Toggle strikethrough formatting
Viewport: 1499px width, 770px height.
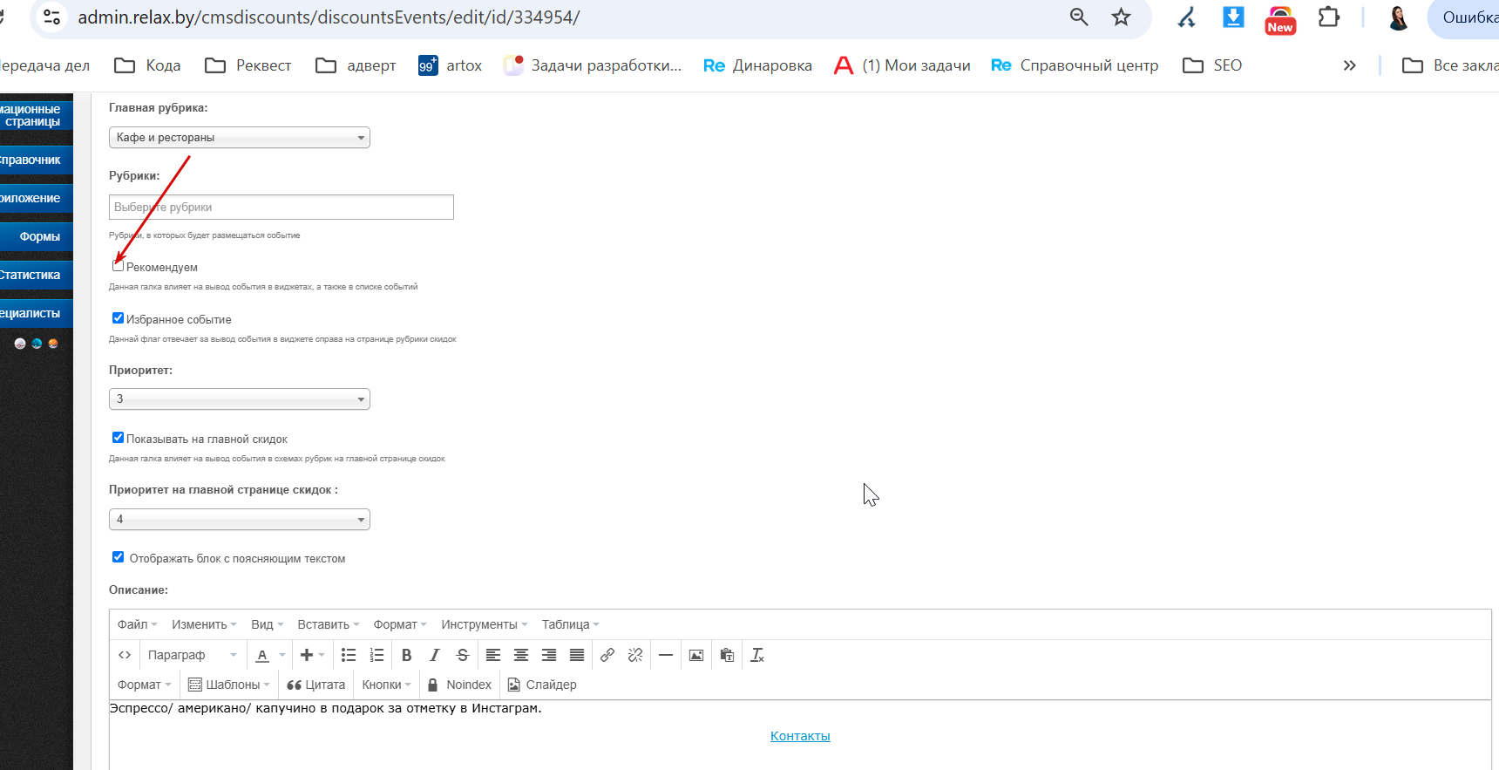[x=463, y=655]
